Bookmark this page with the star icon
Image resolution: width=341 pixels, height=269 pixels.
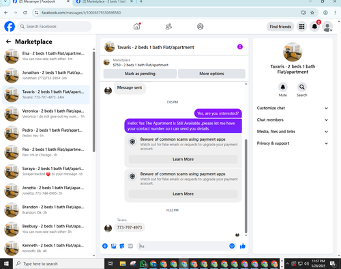click(x=312, y=13)
